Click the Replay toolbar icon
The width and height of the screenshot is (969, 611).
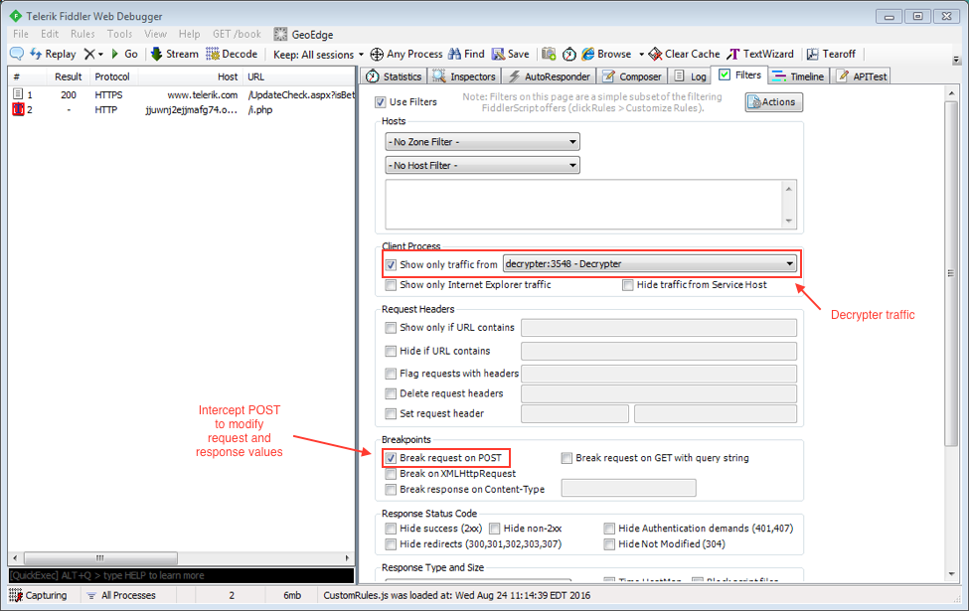point(37,54)
